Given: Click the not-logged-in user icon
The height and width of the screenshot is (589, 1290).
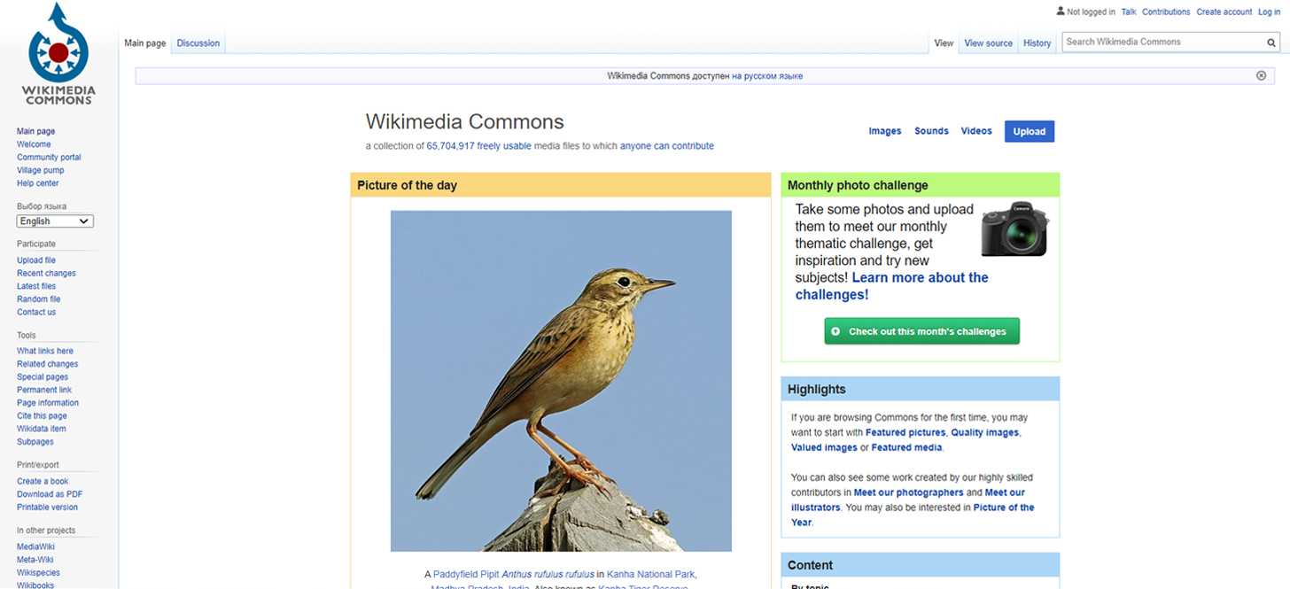Looking at the screenshot, I should click(1061, 12).
